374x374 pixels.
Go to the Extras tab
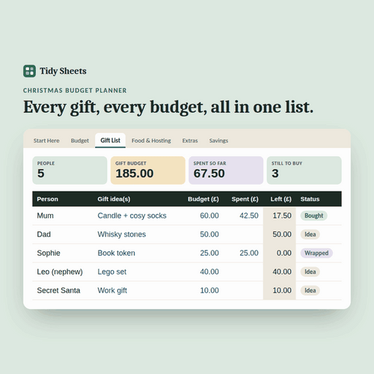point(190,141)
